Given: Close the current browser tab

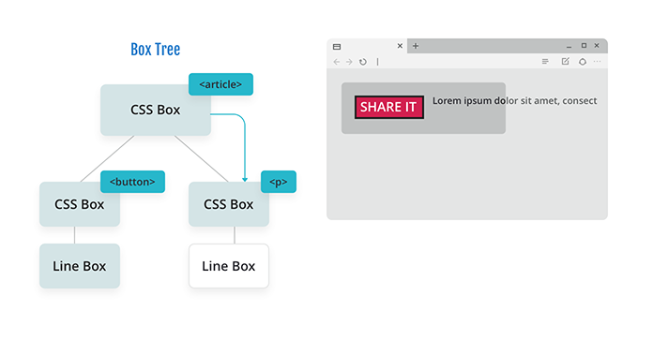Looking at the screenshot, I should 400,46.
